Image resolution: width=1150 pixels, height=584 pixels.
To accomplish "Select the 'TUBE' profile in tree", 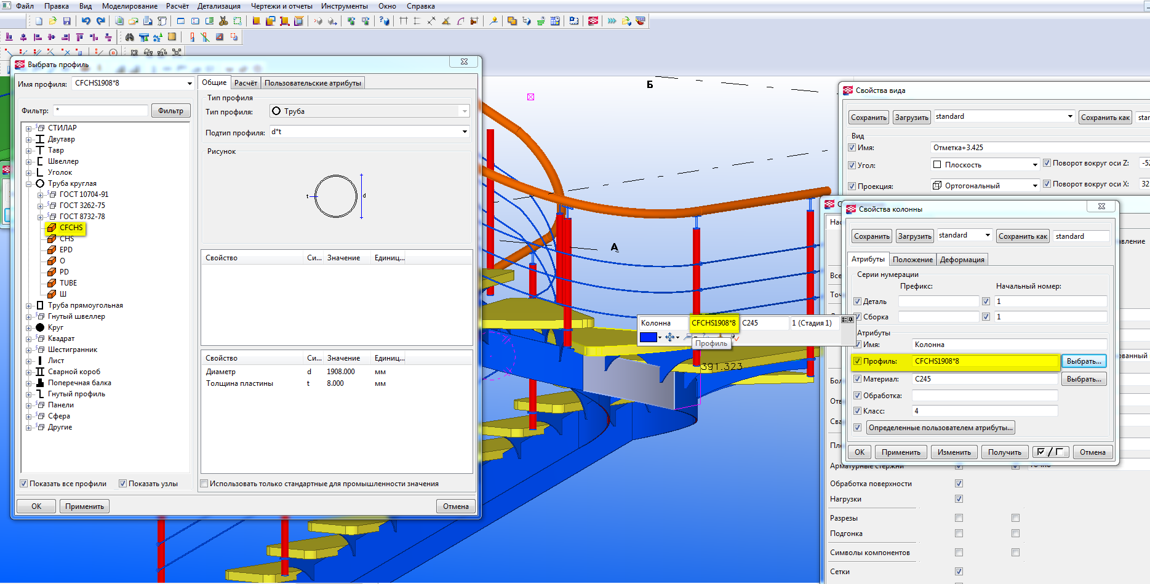I will (x=68, y=283).
